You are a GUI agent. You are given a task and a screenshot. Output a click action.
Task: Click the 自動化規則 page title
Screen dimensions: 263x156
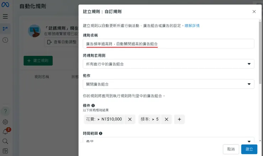pyautogui.click(x=33, y=6)
